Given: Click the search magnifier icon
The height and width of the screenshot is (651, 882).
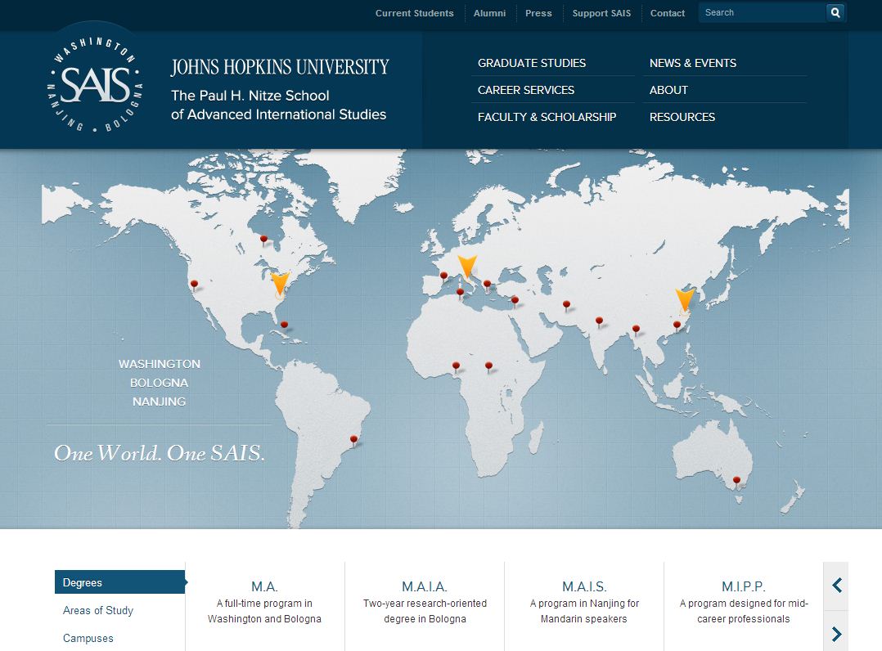Looking at the screenshot, I should pos(835,12).
